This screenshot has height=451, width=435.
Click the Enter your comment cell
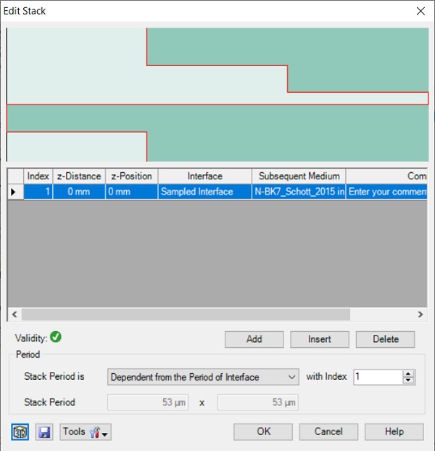pos(386,192)
